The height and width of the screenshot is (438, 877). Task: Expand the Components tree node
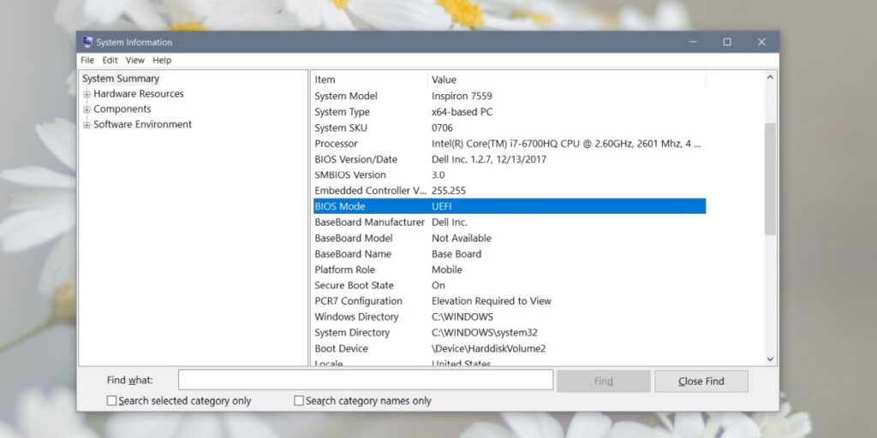coord(87,109)
